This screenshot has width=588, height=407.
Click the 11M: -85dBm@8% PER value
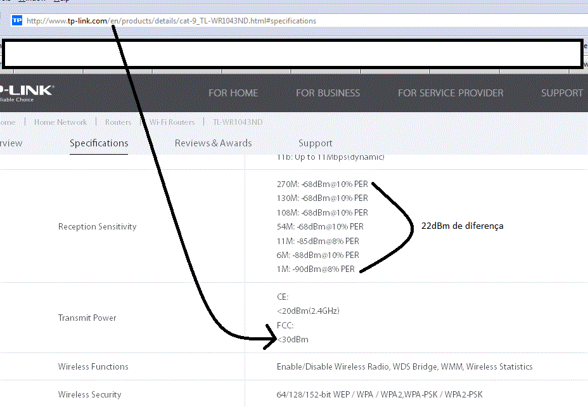pyautogui.click(x=317, y=241)
